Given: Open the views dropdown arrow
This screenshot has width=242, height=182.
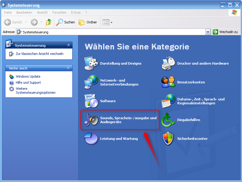Looking at the screenshot, I should (x=111, y=22).
